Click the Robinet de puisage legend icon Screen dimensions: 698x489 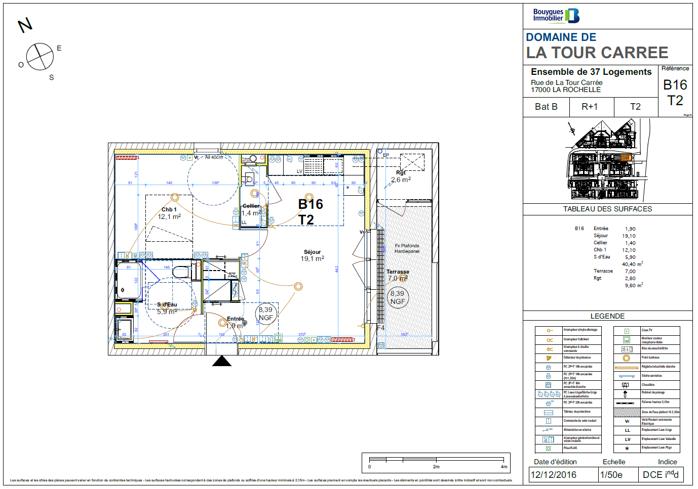(x=626, y=393)
